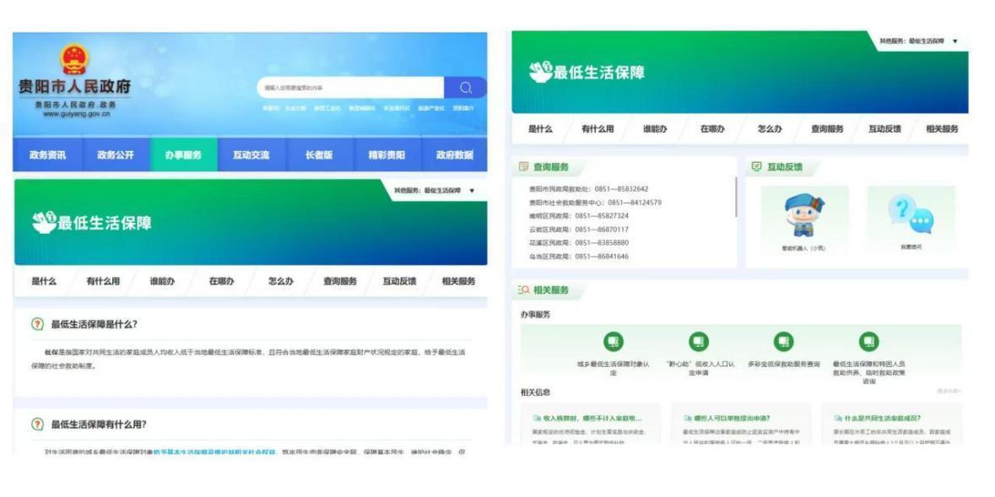Click into the site search input box
Image resolution: width=995 pixels, height=497 pixels.
coord(350,88)
